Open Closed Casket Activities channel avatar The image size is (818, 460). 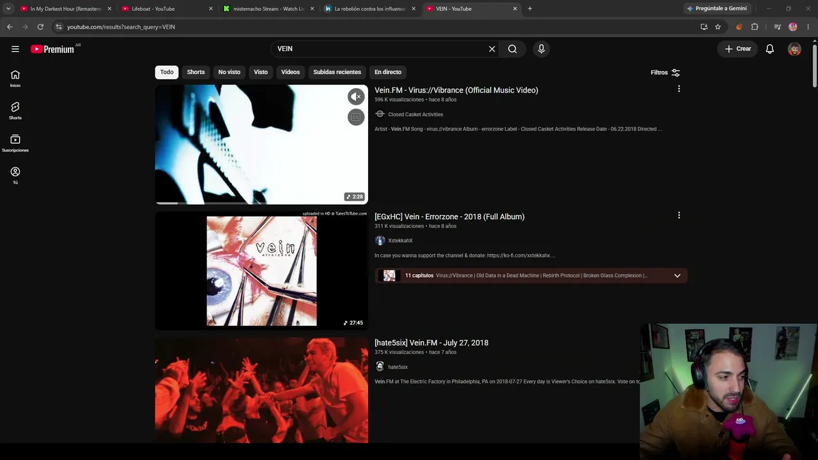[380, 114]
